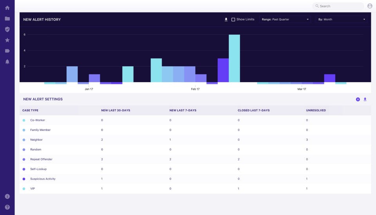376x215 pixels.
Task: Open the help question mark icon
Action: point(7,207)
